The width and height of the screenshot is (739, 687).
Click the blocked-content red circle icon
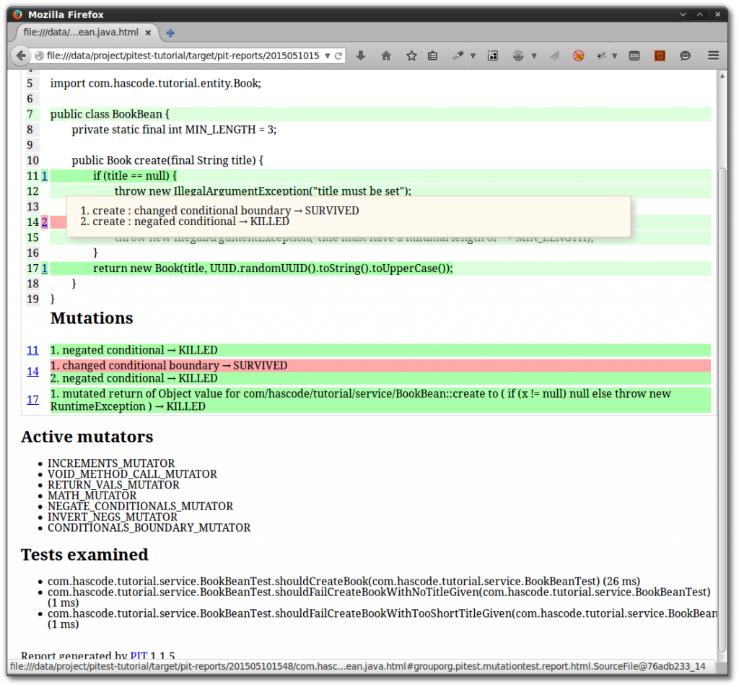click(x=577, y=56)
